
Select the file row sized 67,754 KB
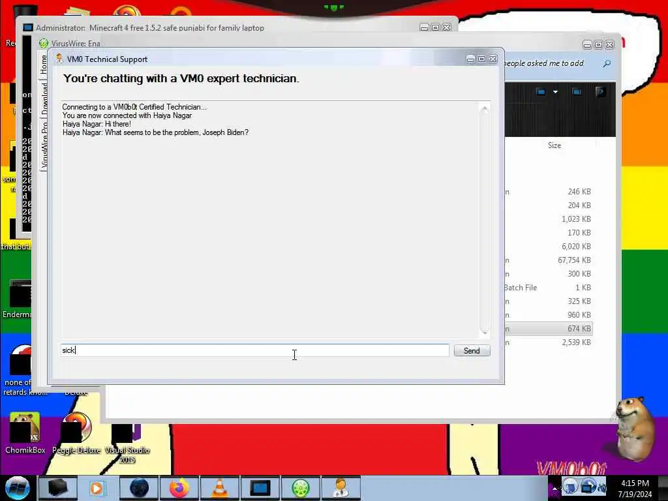pyautogui.click(x=548, y=260)
